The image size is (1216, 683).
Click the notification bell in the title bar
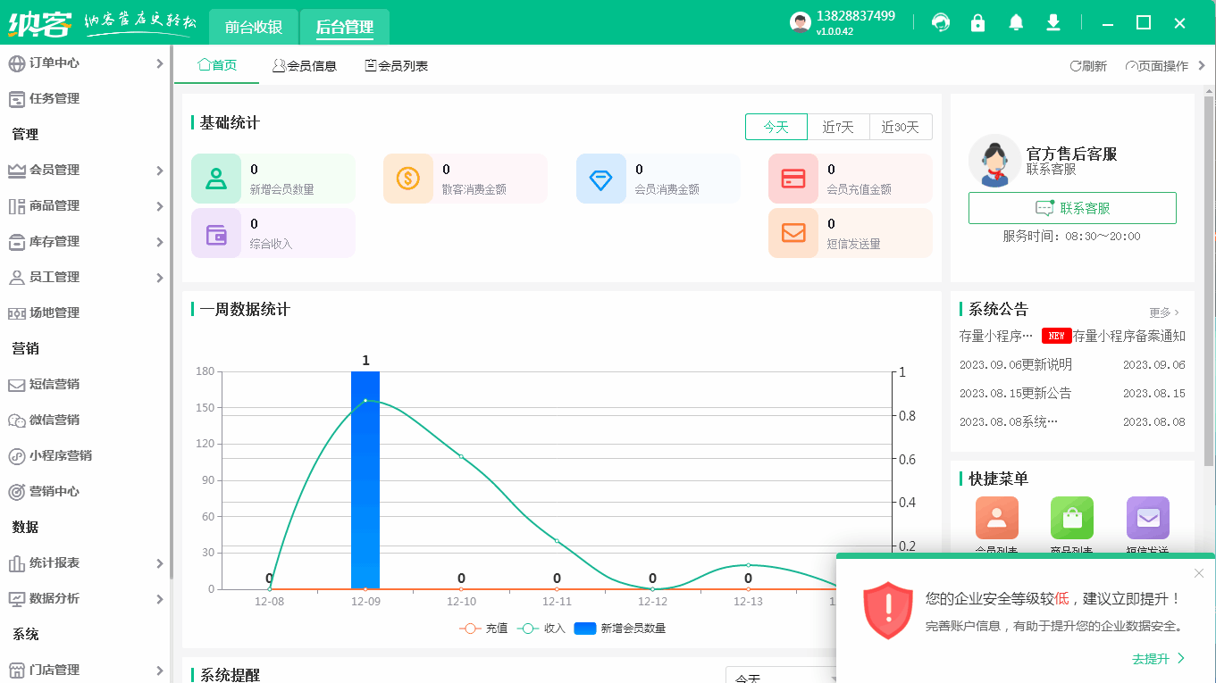click(x=1016, y=21)
